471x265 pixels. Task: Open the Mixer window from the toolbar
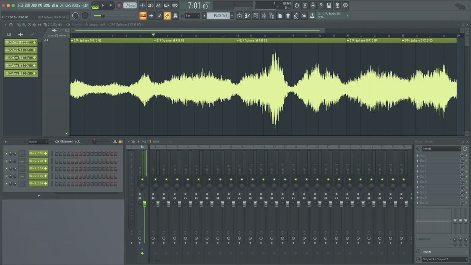(x=263, y=16)
